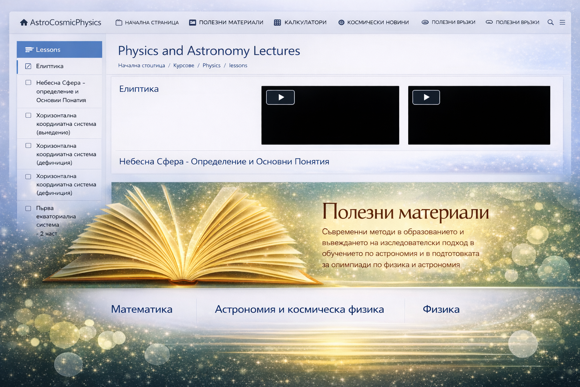Uncheck the Елиптика lesson checkbox

tap(28, 66)
